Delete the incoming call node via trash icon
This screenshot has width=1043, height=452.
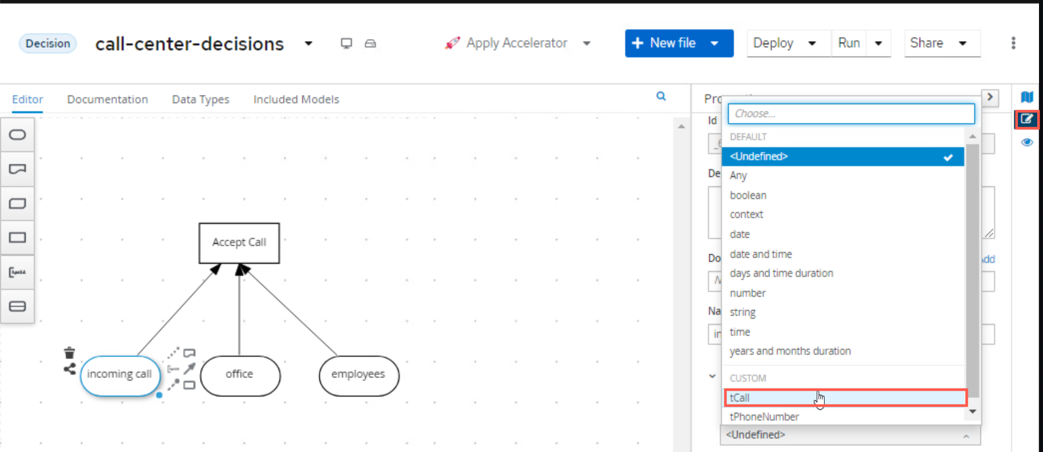coord(69,353)
